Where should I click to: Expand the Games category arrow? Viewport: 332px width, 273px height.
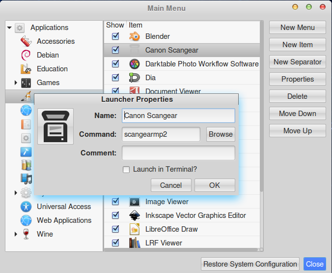pyautogui.click(x=16, y=83)
